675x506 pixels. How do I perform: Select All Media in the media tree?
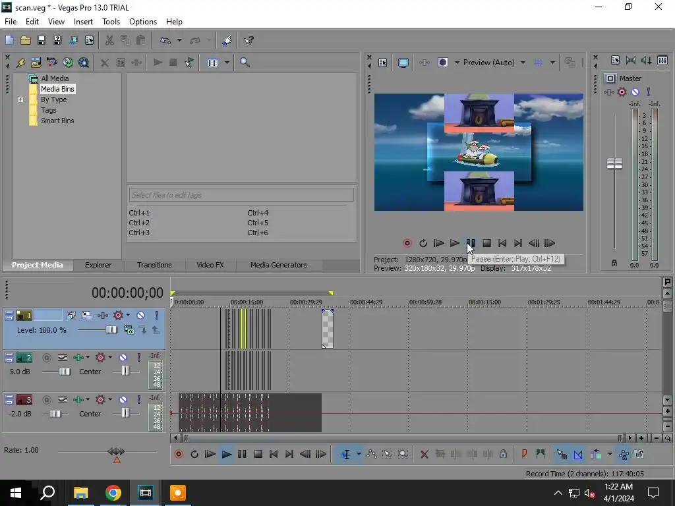(x=55, y=78)
